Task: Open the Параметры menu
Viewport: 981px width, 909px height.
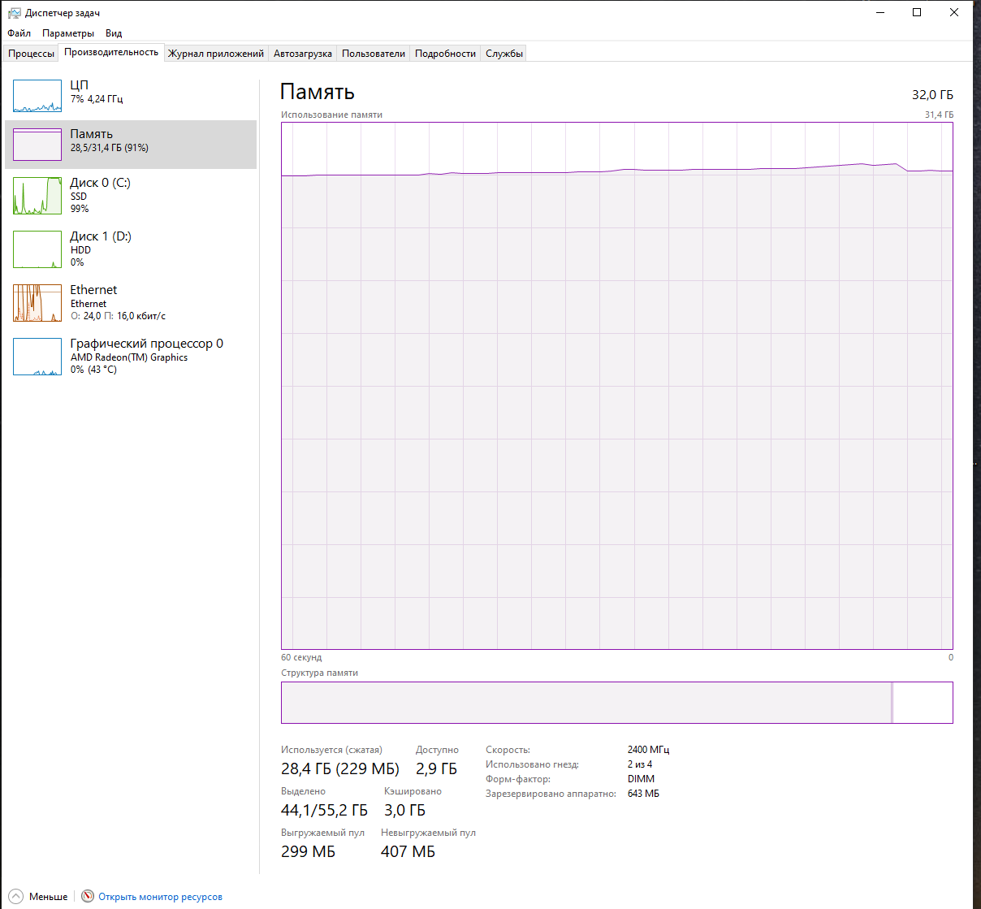Action: [x=68, y=33]
